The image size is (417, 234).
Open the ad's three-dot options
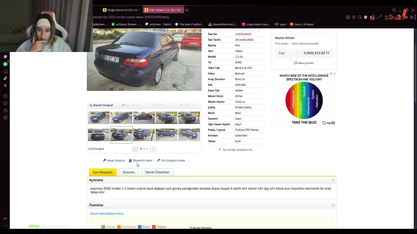coord(335,74)
